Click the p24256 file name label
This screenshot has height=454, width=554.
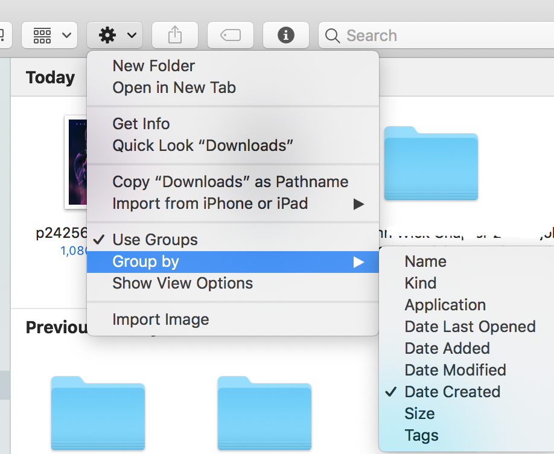(62, 233)
